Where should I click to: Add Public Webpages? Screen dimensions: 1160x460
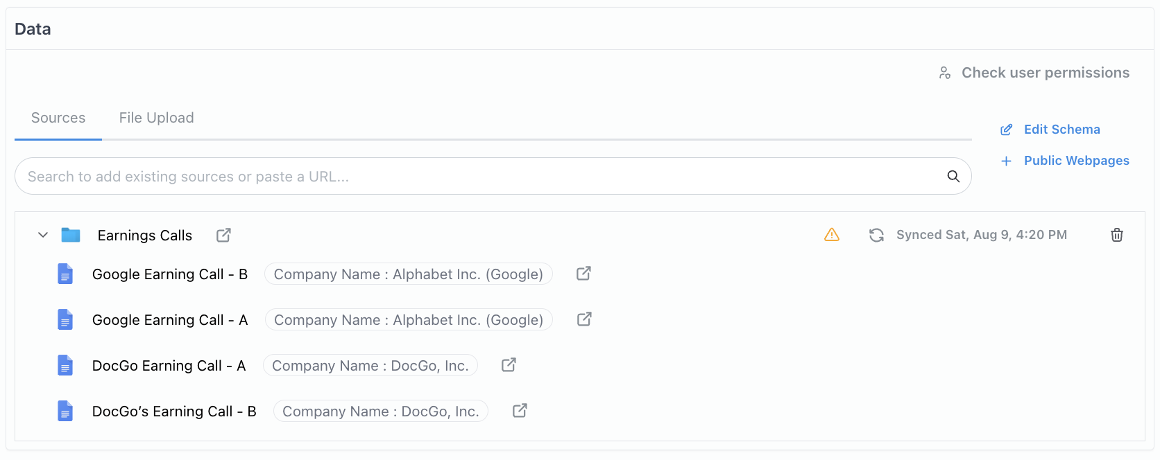pos(1076,161)
